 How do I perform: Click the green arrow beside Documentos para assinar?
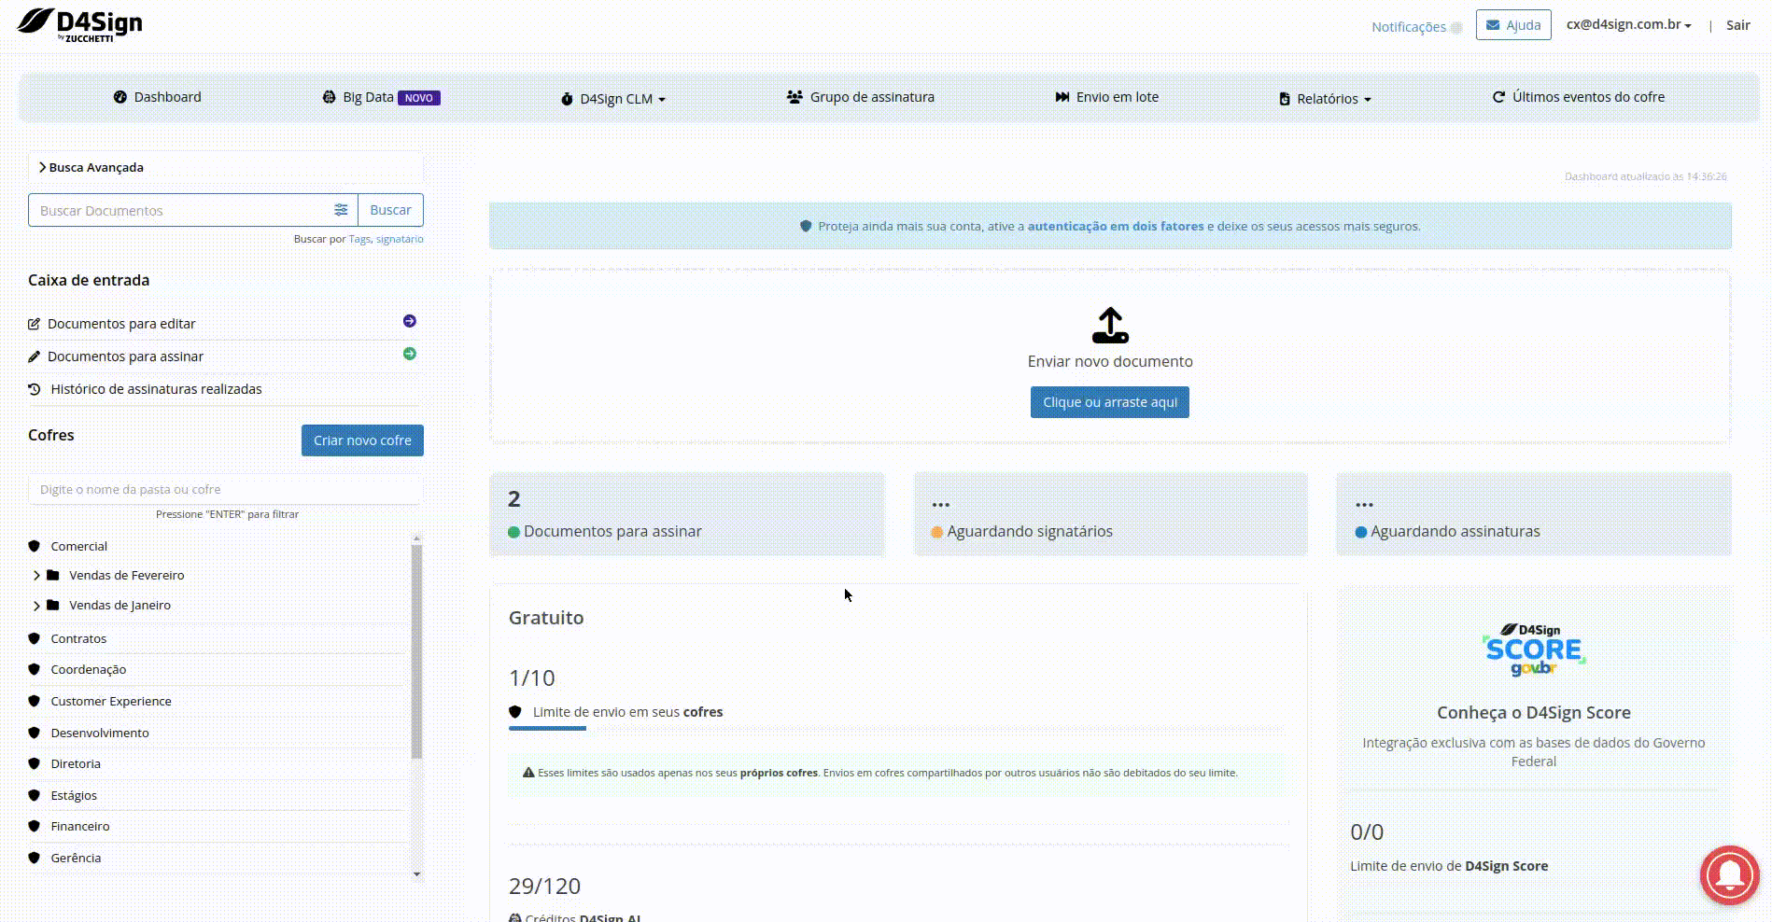tap(409, 354)
